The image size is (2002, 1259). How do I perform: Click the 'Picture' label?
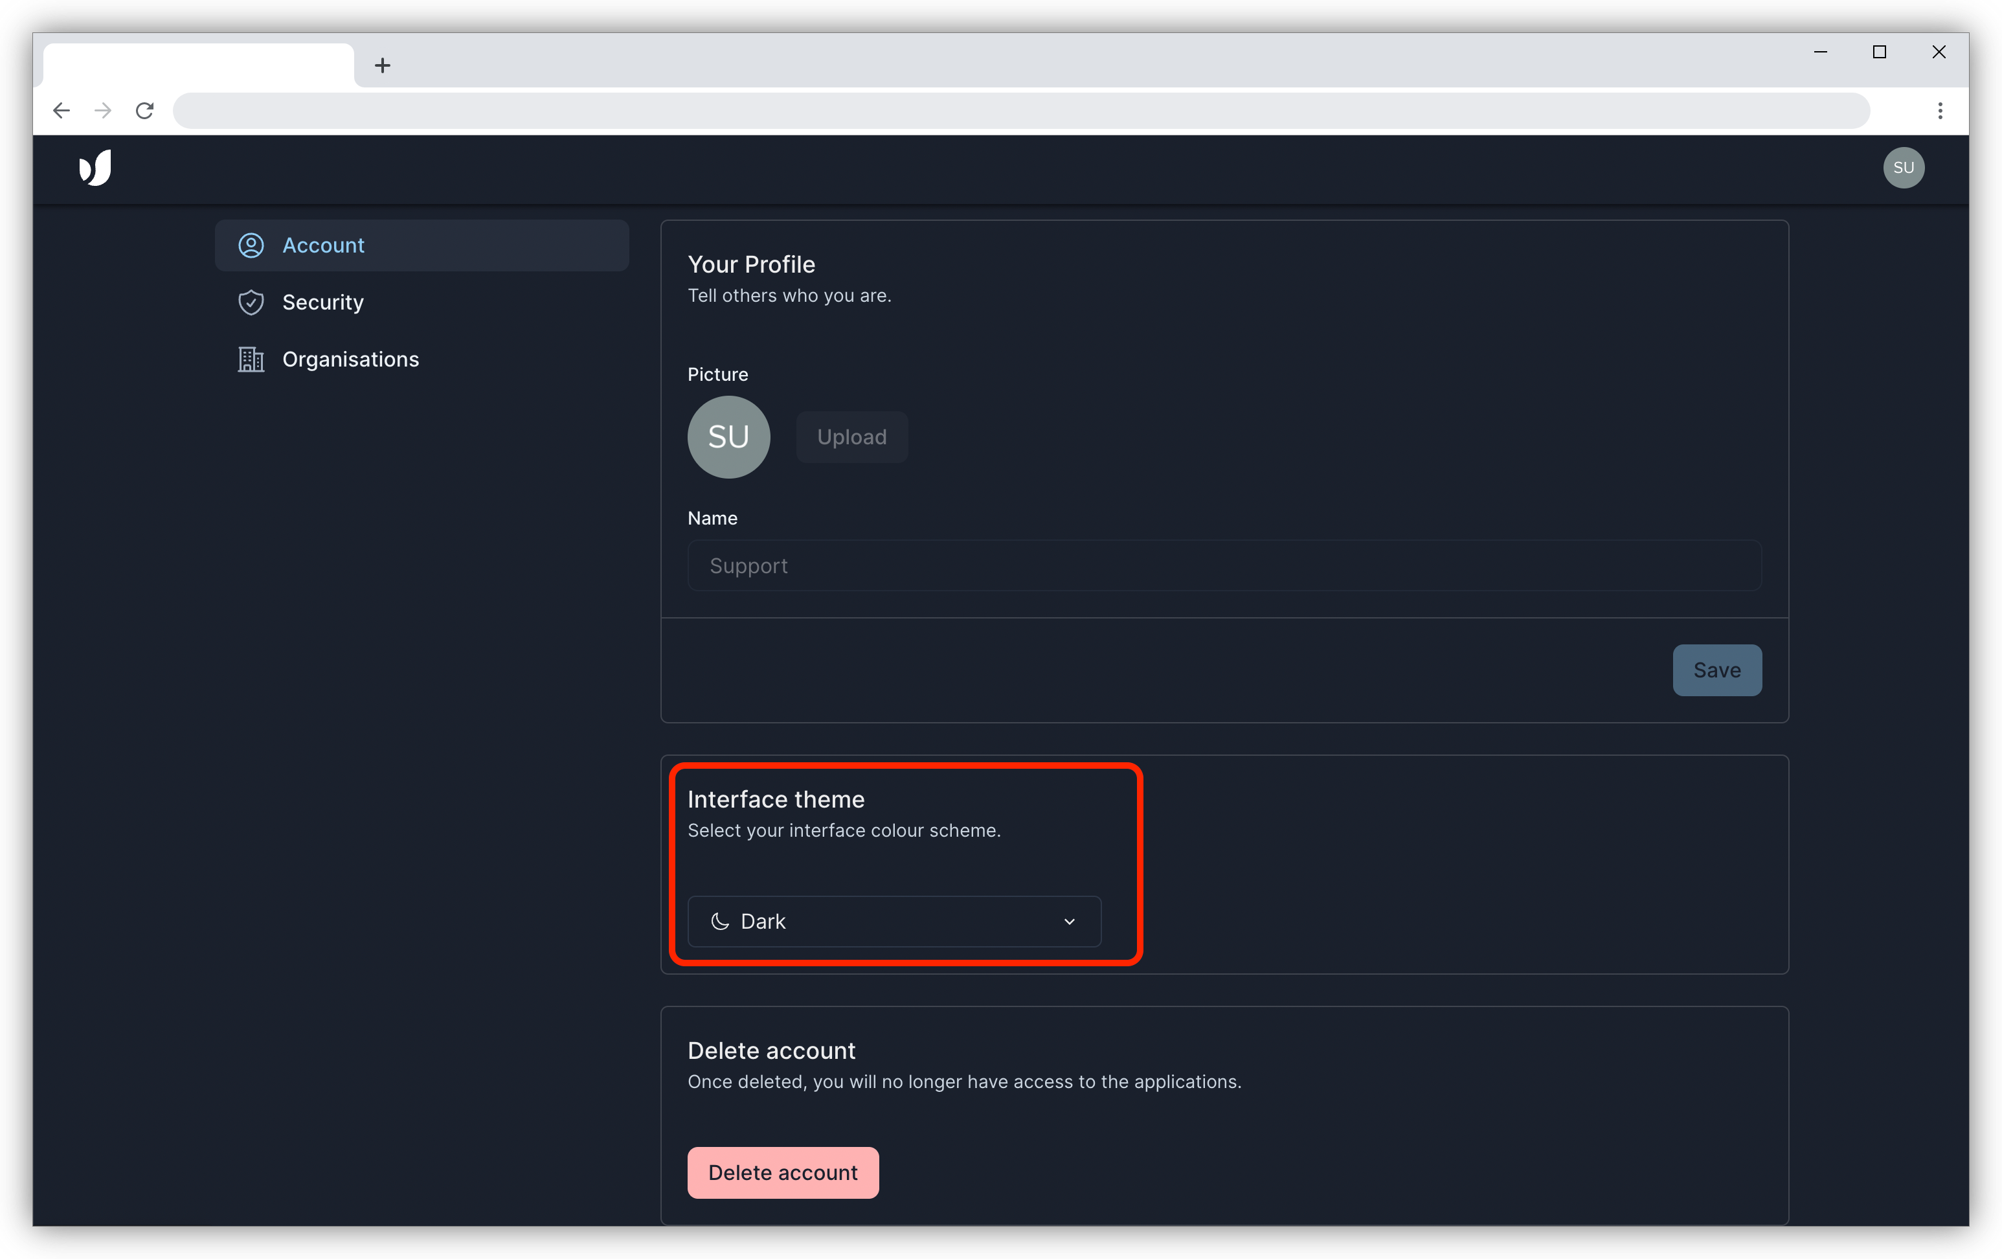pos(717,374)
